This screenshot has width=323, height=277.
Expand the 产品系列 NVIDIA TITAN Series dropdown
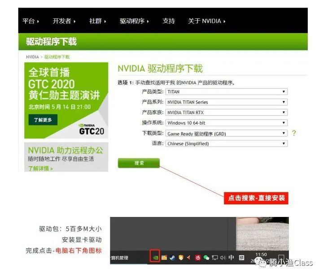click(227, 102)
